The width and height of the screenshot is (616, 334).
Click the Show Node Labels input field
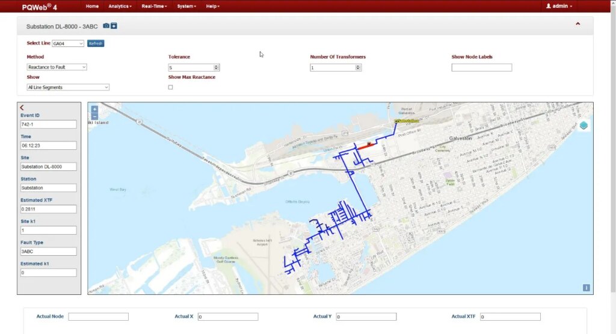pyautogui.click(x=482, y=67)
